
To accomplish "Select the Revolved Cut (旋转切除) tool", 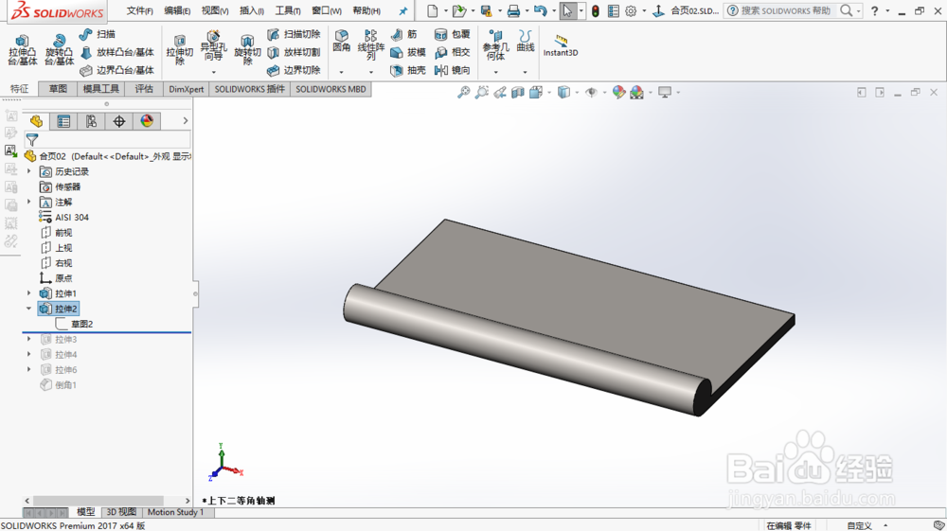I will coord(247,49).
